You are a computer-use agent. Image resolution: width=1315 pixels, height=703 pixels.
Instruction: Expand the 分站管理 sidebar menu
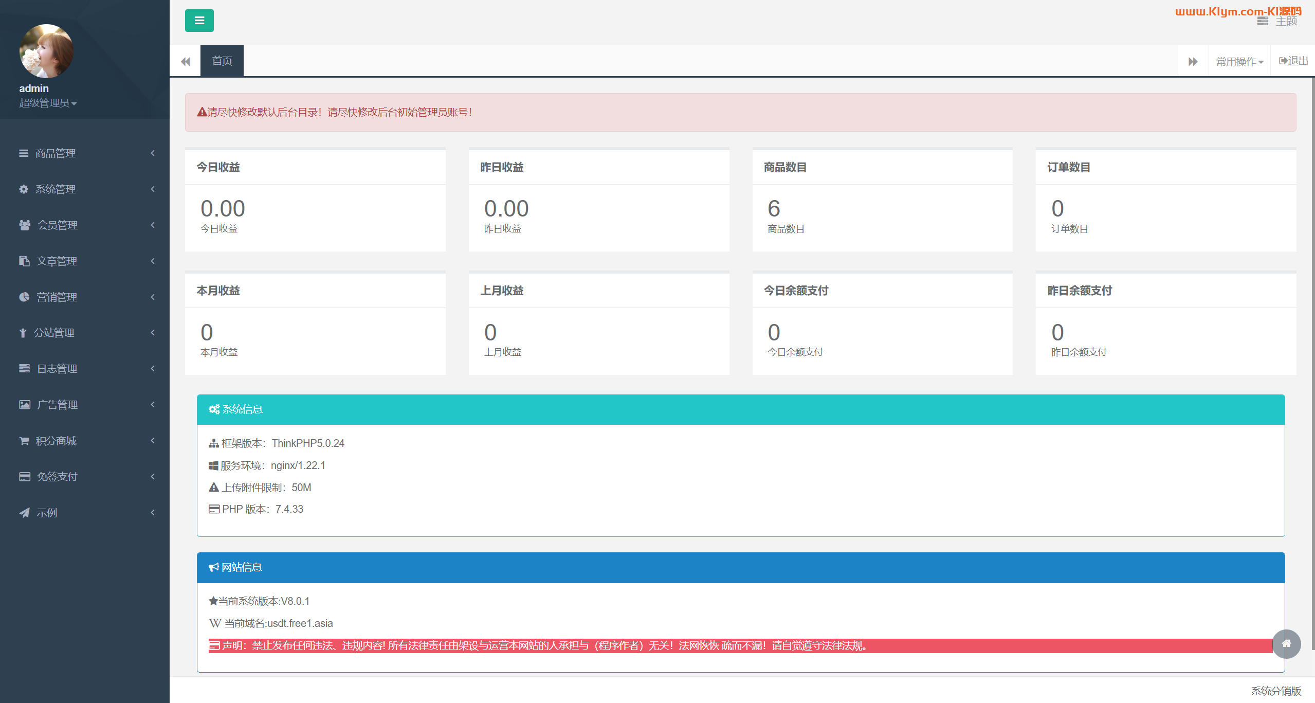(54, 333)
